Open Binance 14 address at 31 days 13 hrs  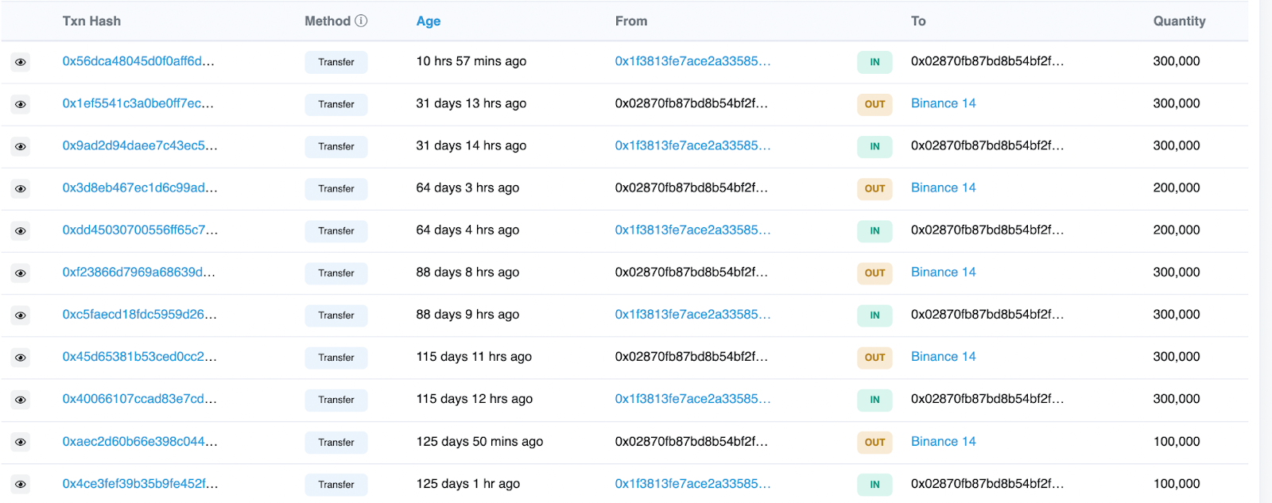coord(943,103)
